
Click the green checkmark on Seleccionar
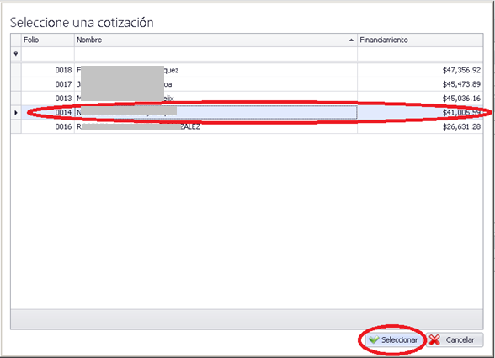click(374, 339)
